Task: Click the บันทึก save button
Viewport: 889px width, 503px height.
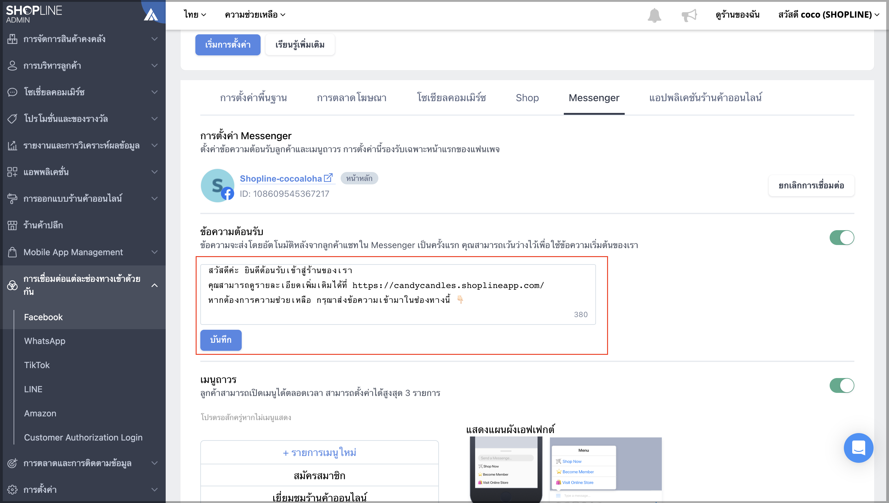Action: [221, 340]
